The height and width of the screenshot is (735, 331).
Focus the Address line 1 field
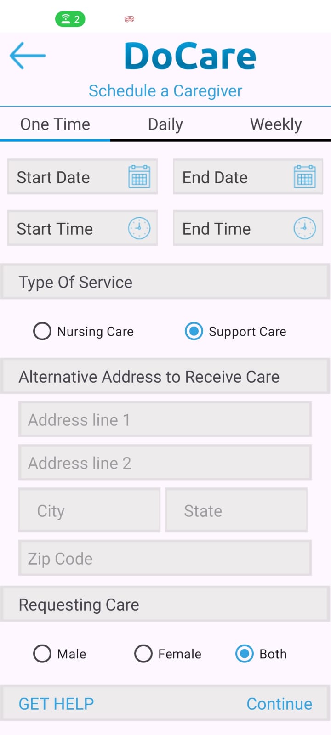pos(165,419)
